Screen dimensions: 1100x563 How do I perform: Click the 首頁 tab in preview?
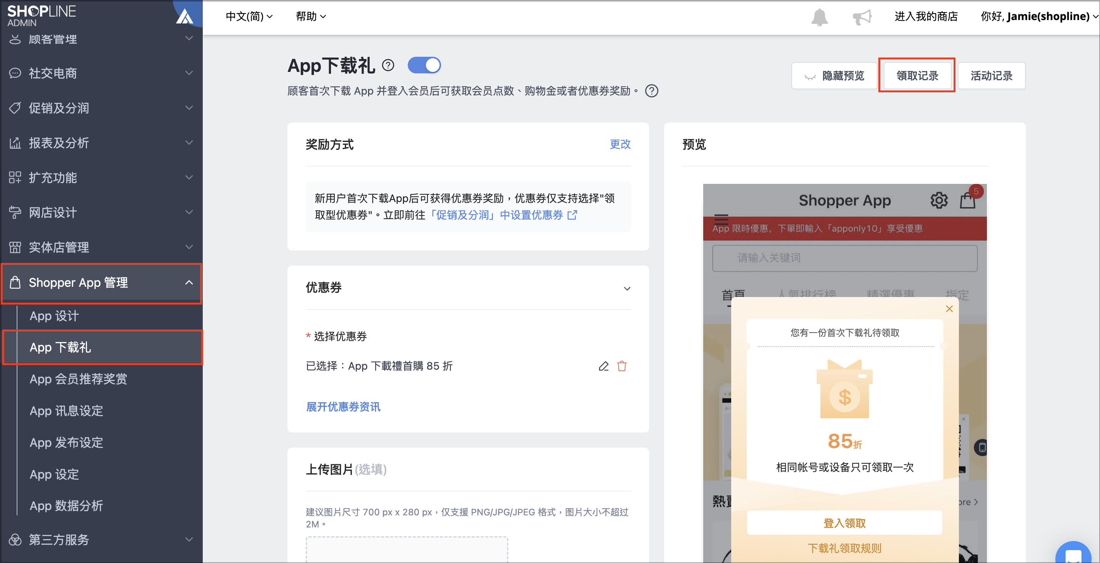coord(733,295)
